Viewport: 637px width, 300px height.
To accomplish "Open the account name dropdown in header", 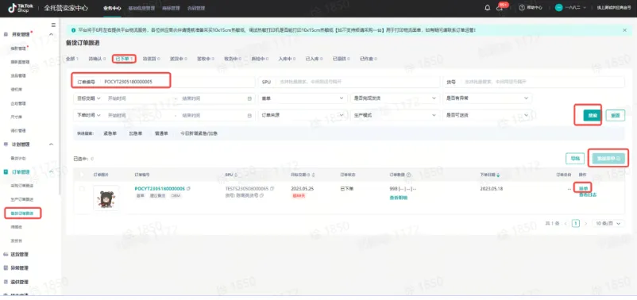I will (x=576, y=8).
